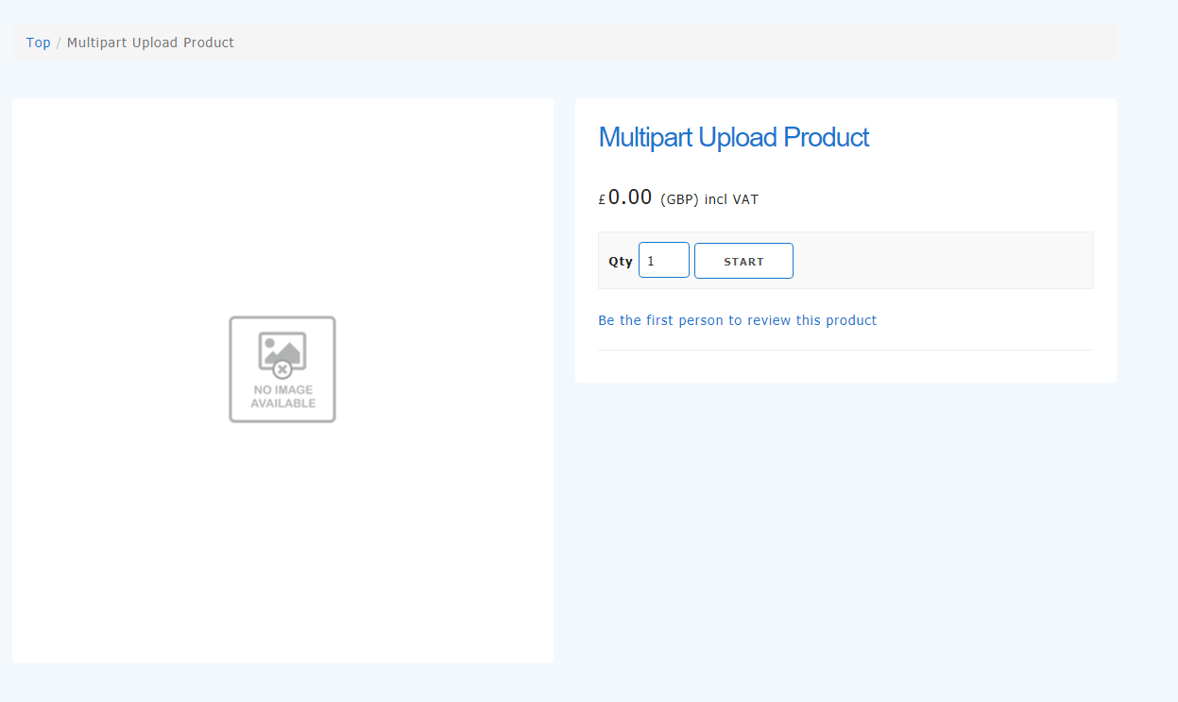Click the 'VAT' text beside the price

click(x=745, y=199)
